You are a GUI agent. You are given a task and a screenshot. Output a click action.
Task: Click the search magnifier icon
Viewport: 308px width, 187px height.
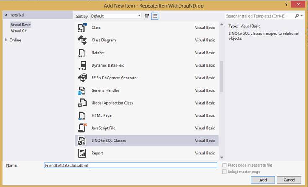click(x=297, y=16)
